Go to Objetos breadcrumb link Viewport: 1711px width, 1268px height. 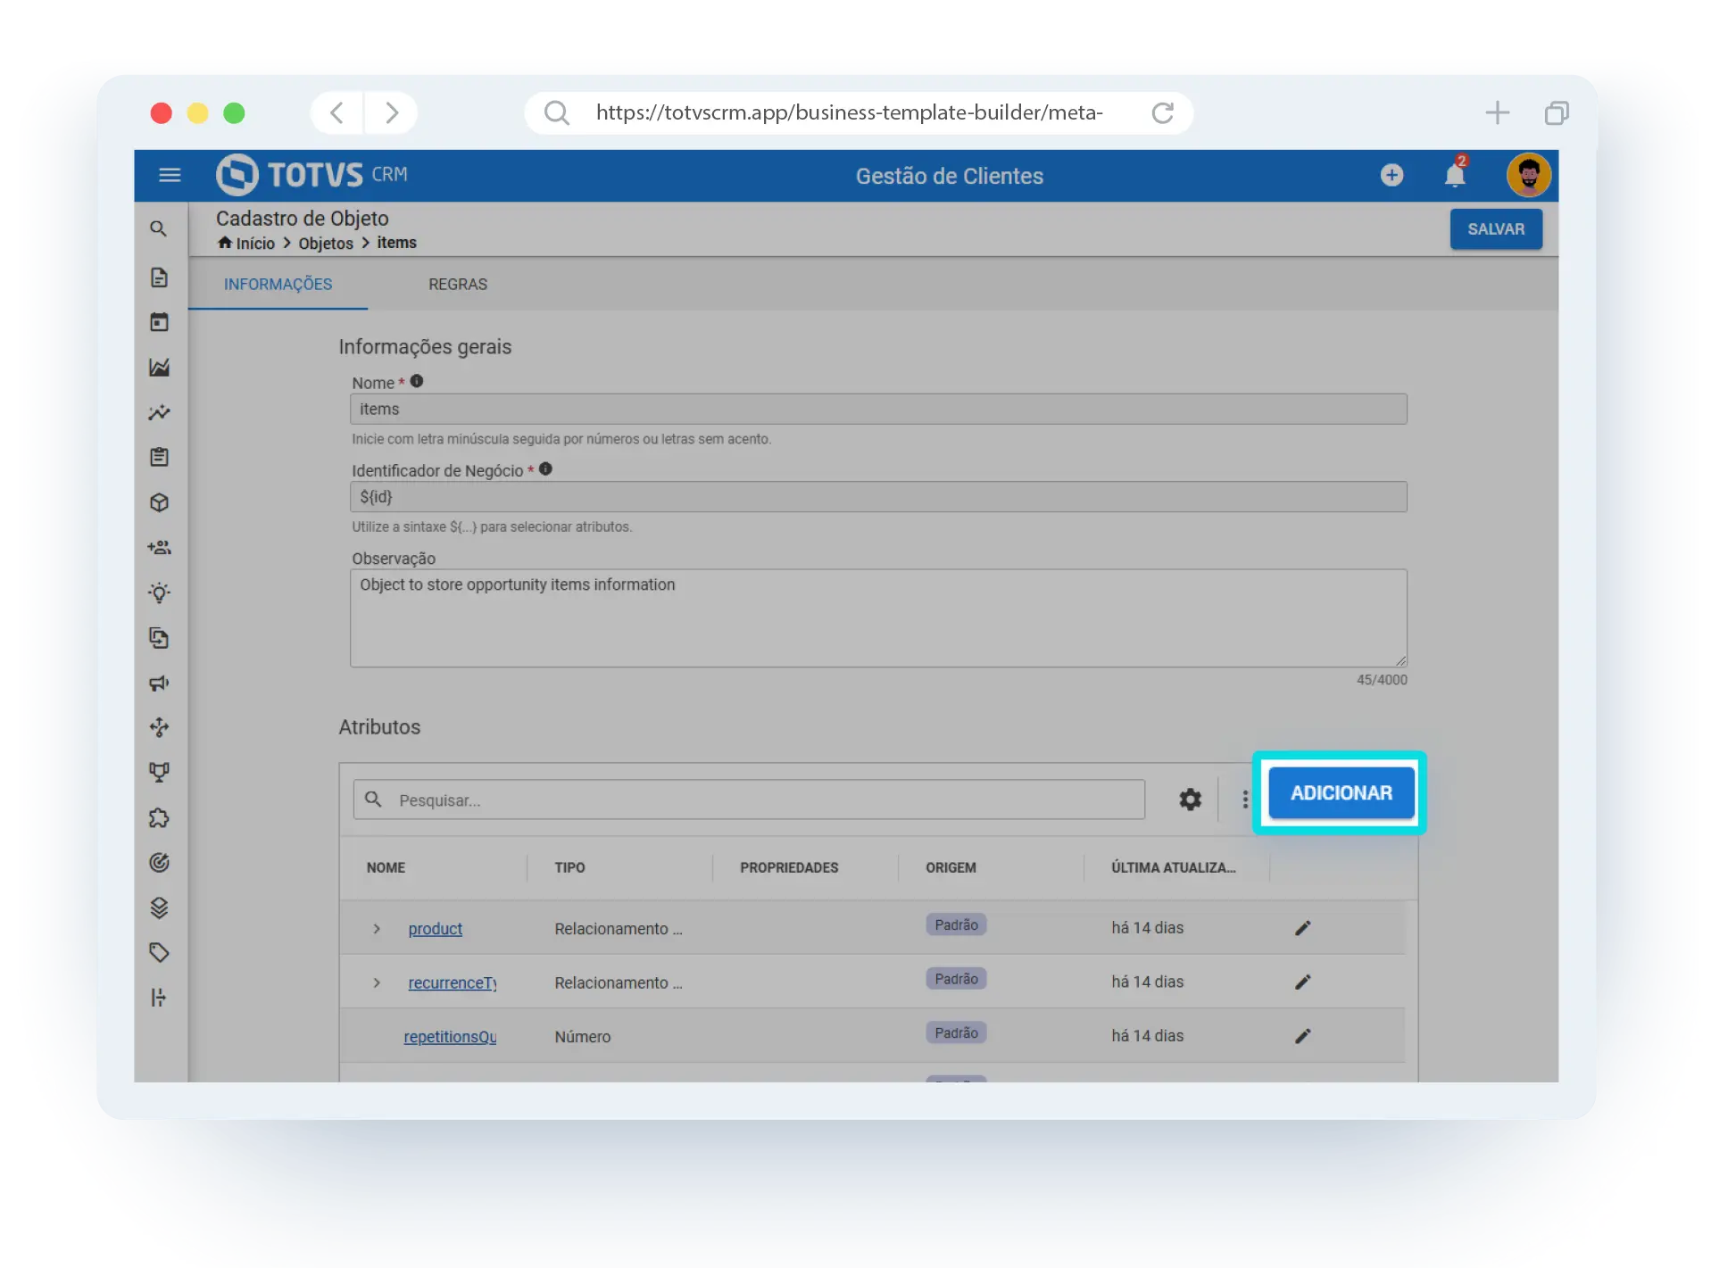[x=325, y=244]
